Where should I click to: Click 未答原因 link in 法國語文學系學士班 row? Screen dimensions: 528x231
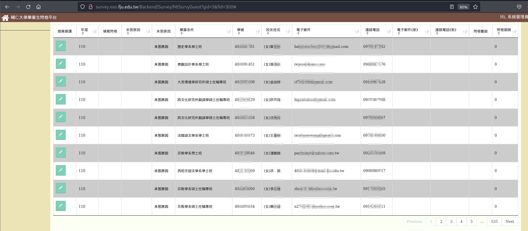point(161,135)
